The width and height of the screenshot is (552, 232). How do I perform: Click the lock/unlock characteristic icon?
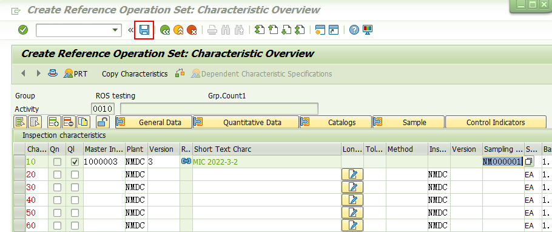[102, 122]
